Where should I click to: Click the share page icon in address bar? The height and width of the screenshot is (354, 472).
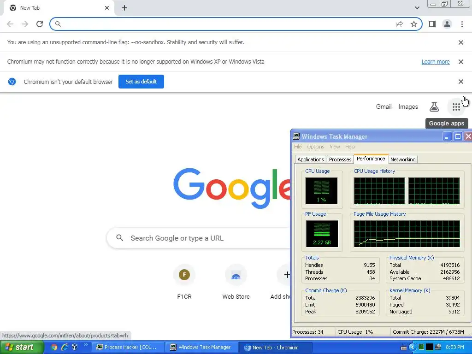click(399, 24)
